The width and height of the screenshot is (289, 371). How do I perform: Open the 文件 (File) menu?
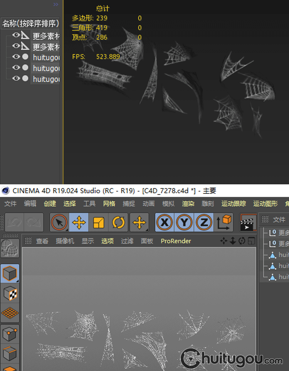tap(10, 204)
